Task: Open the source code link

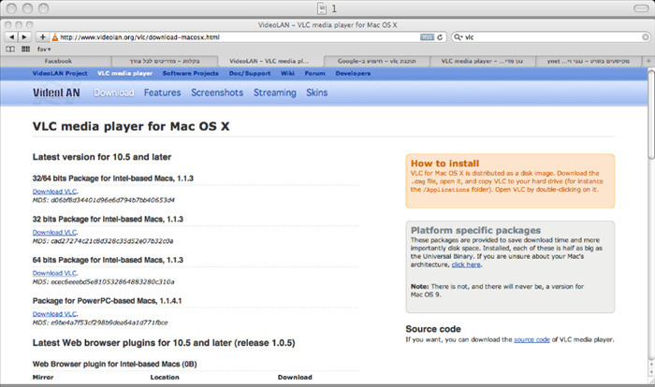Action: (531, 340)
